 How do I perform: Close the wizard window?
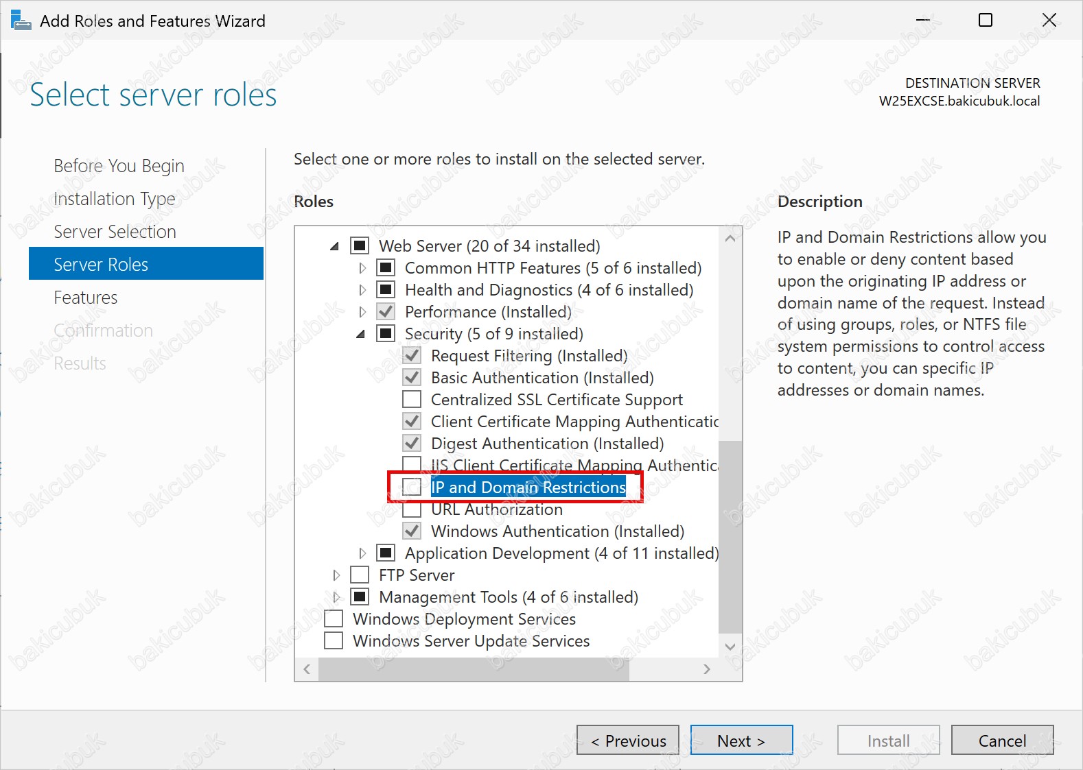pos(1049,21)
